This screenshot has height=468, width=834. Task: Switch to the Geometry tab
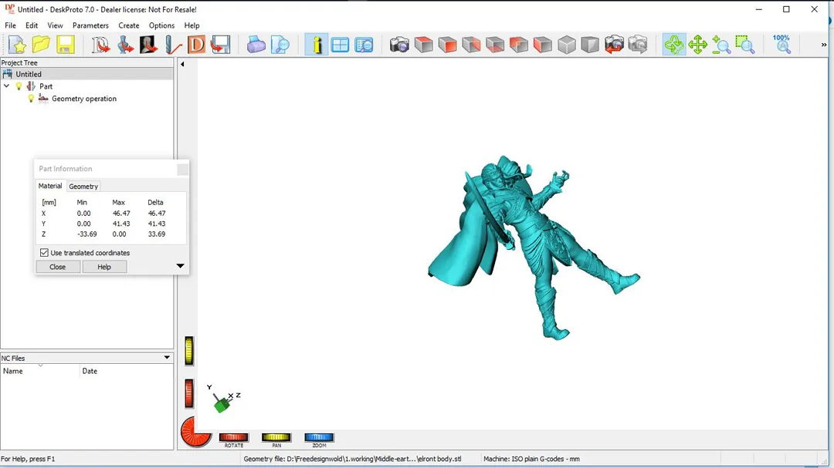click(x=83, y=187)
